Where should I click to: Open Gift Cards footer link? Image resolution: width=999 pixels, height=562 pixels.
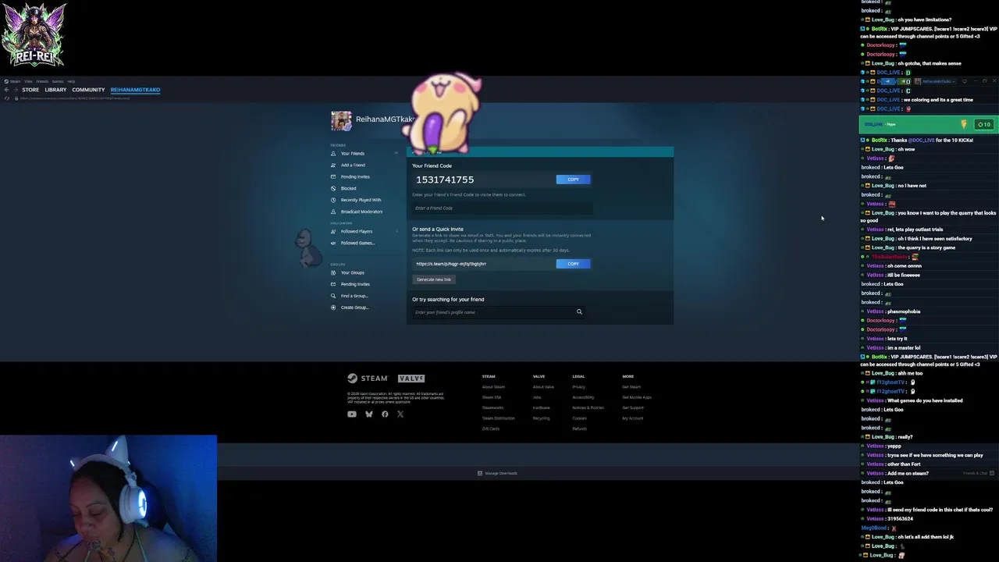[491, 429]
